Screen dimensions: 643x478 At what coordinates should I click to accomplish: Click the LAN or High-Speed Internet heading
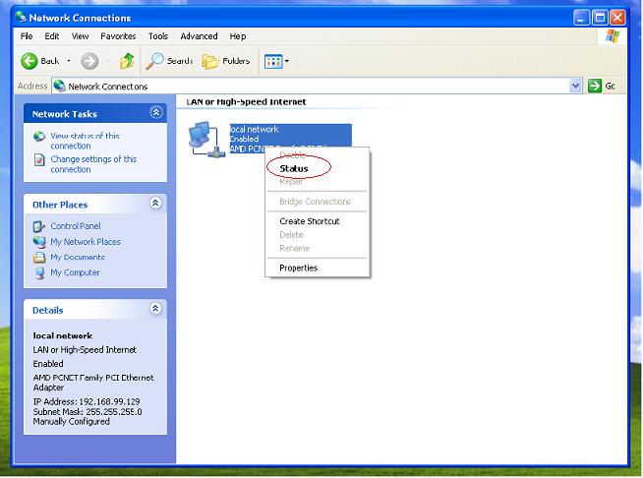coord(246,101)
